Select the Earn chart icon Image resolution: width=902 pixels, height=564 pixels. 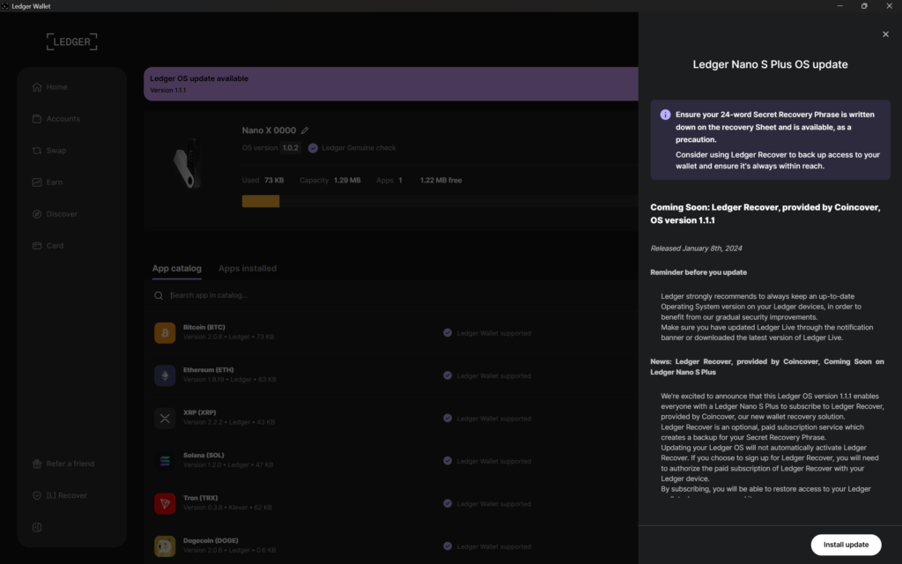[x=37, y=182]
